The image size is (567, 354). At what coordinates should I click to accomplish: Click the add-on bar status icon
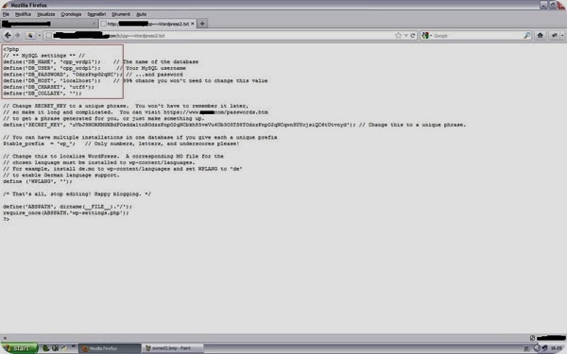(x=532, y=338)
